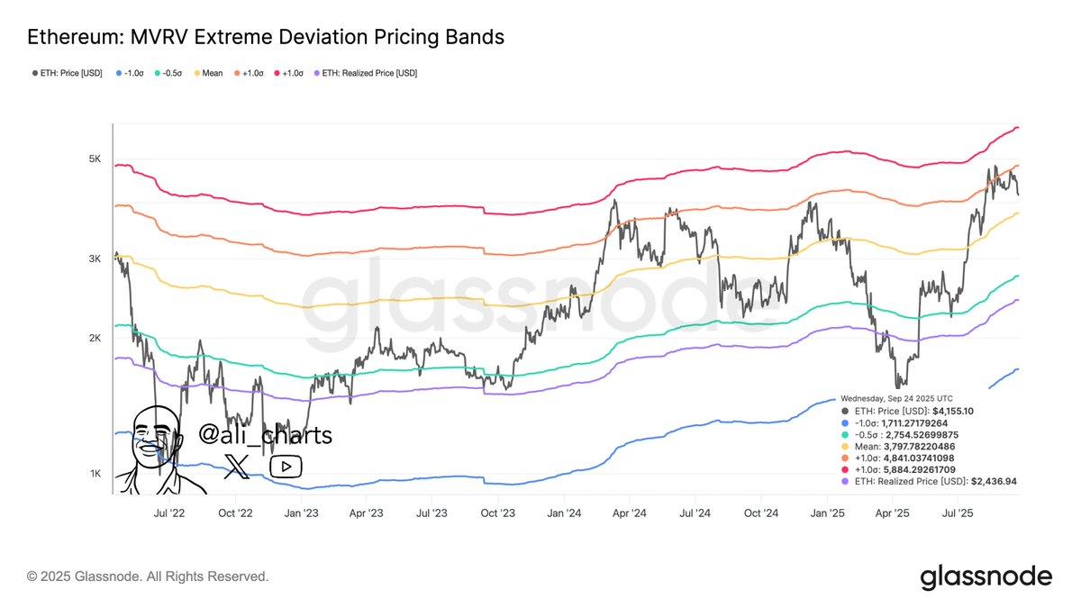This screenshot has height=608, width=1081.
Task: Click the 5K y-axis label
Action: (95, 159)
